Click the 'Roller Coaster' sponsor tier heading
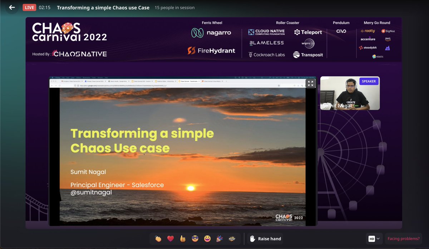Screen dimensions: 429x249 [287, 23]
